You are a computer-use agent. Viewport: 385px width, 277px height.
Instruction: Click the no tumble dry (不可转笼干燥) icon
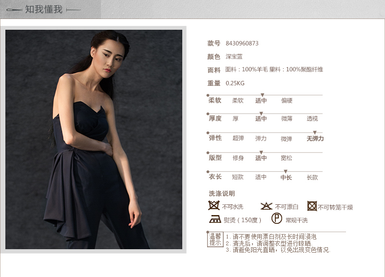click(x=312, y=206)
